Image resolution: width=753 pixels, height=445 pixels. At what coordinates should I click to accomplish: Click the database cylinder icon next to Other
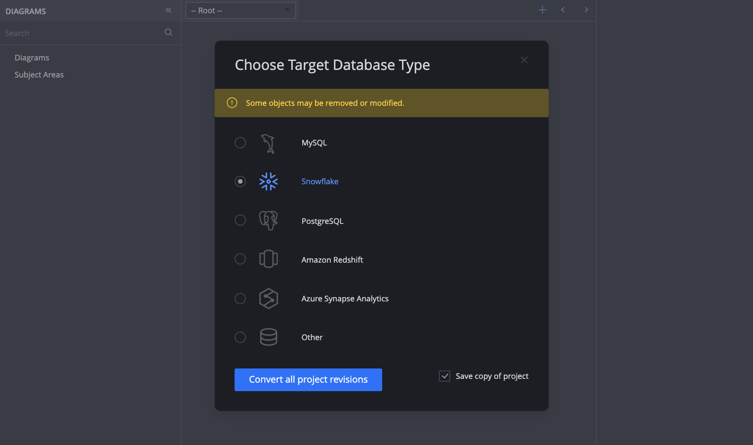click(x=268, y=337)
